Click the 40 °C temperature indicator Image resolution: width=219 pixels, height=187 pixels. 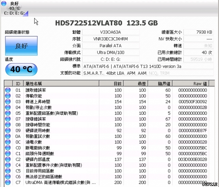tap(21, 70)
